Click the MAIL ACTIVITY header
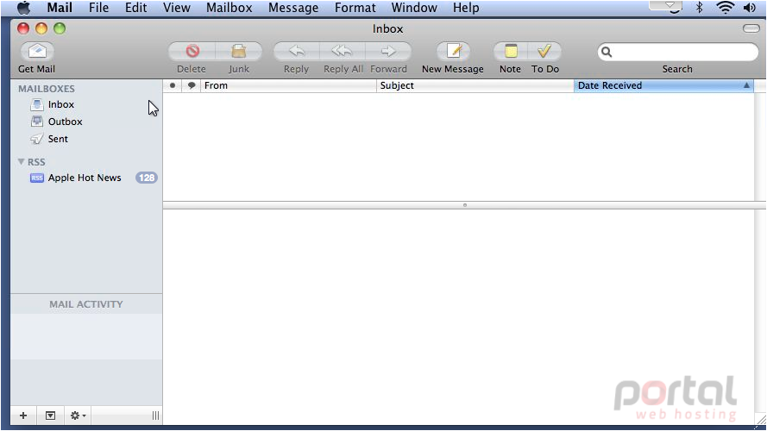 (x=86, y=304)
